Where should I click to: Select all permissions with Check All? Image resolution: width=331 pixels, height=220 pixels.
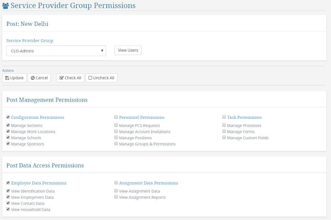(70, 78)
